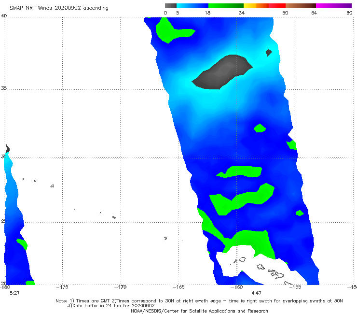Click the large gray low-wind patch near 36N

222,72
